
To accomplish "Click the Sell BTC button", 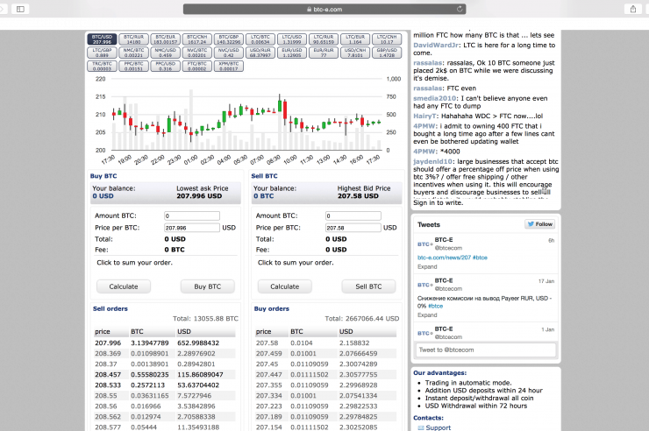I will (368, 286).
